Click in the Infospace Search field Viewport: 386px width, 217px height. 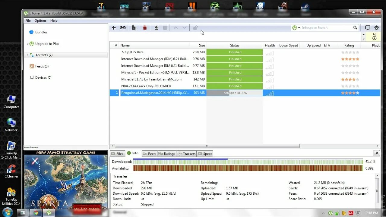tap(327, 28)
